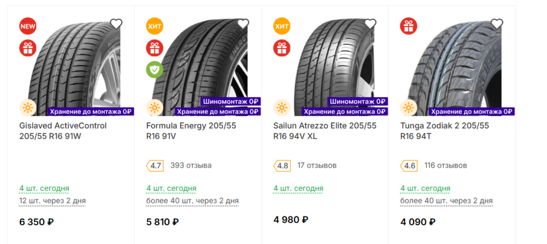Viewport: 547px width, 244px height.
Task: Click summer sun icon on Tunga Zodiak tire
Action: (x=409, y=107)
